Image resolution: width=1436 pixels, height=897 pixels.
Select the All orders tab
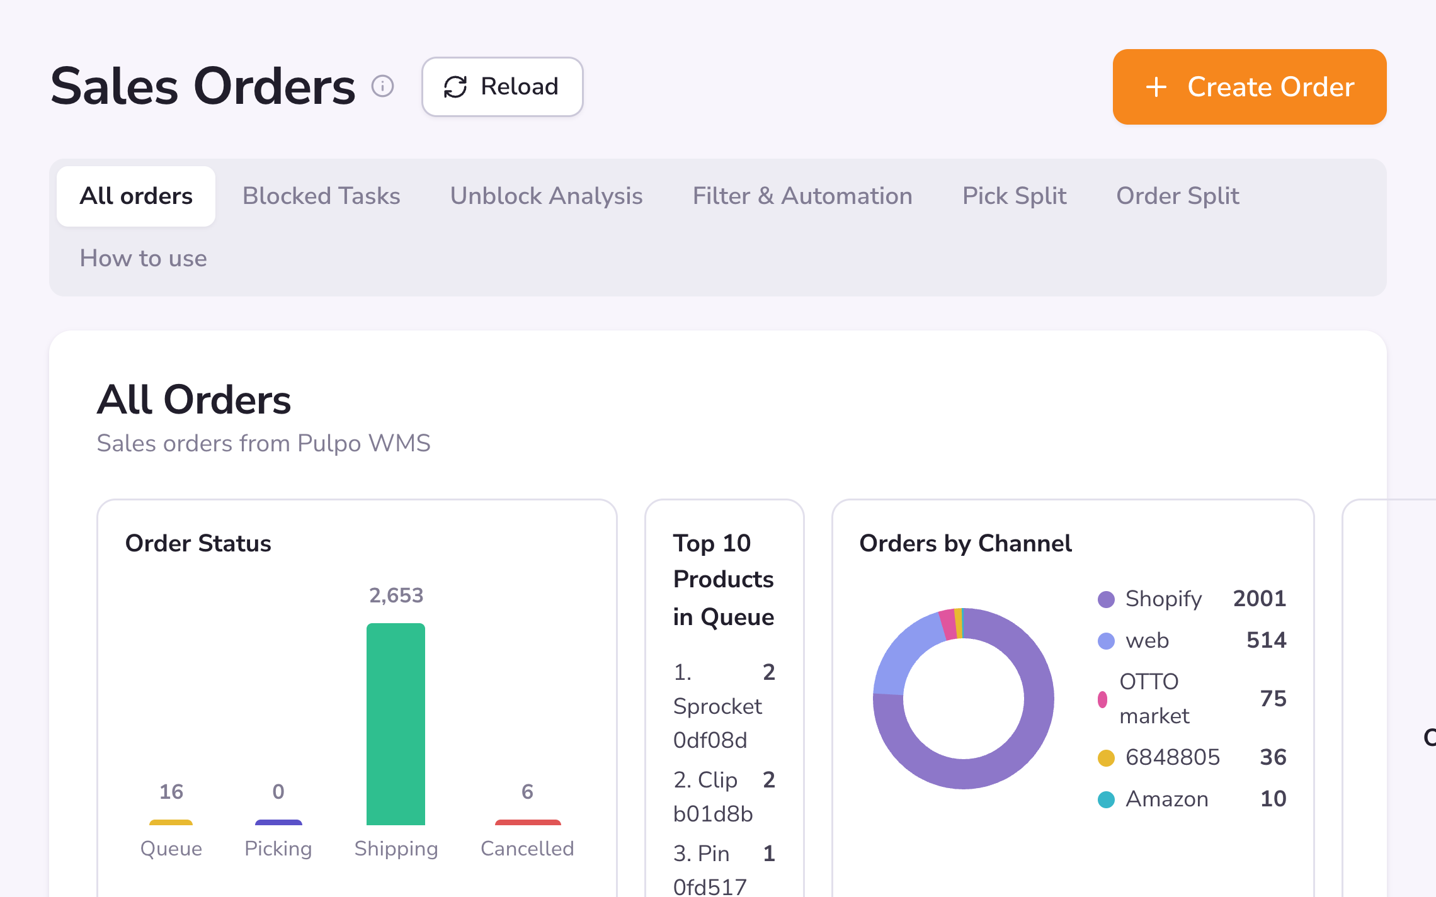click(x=136, y=196)
